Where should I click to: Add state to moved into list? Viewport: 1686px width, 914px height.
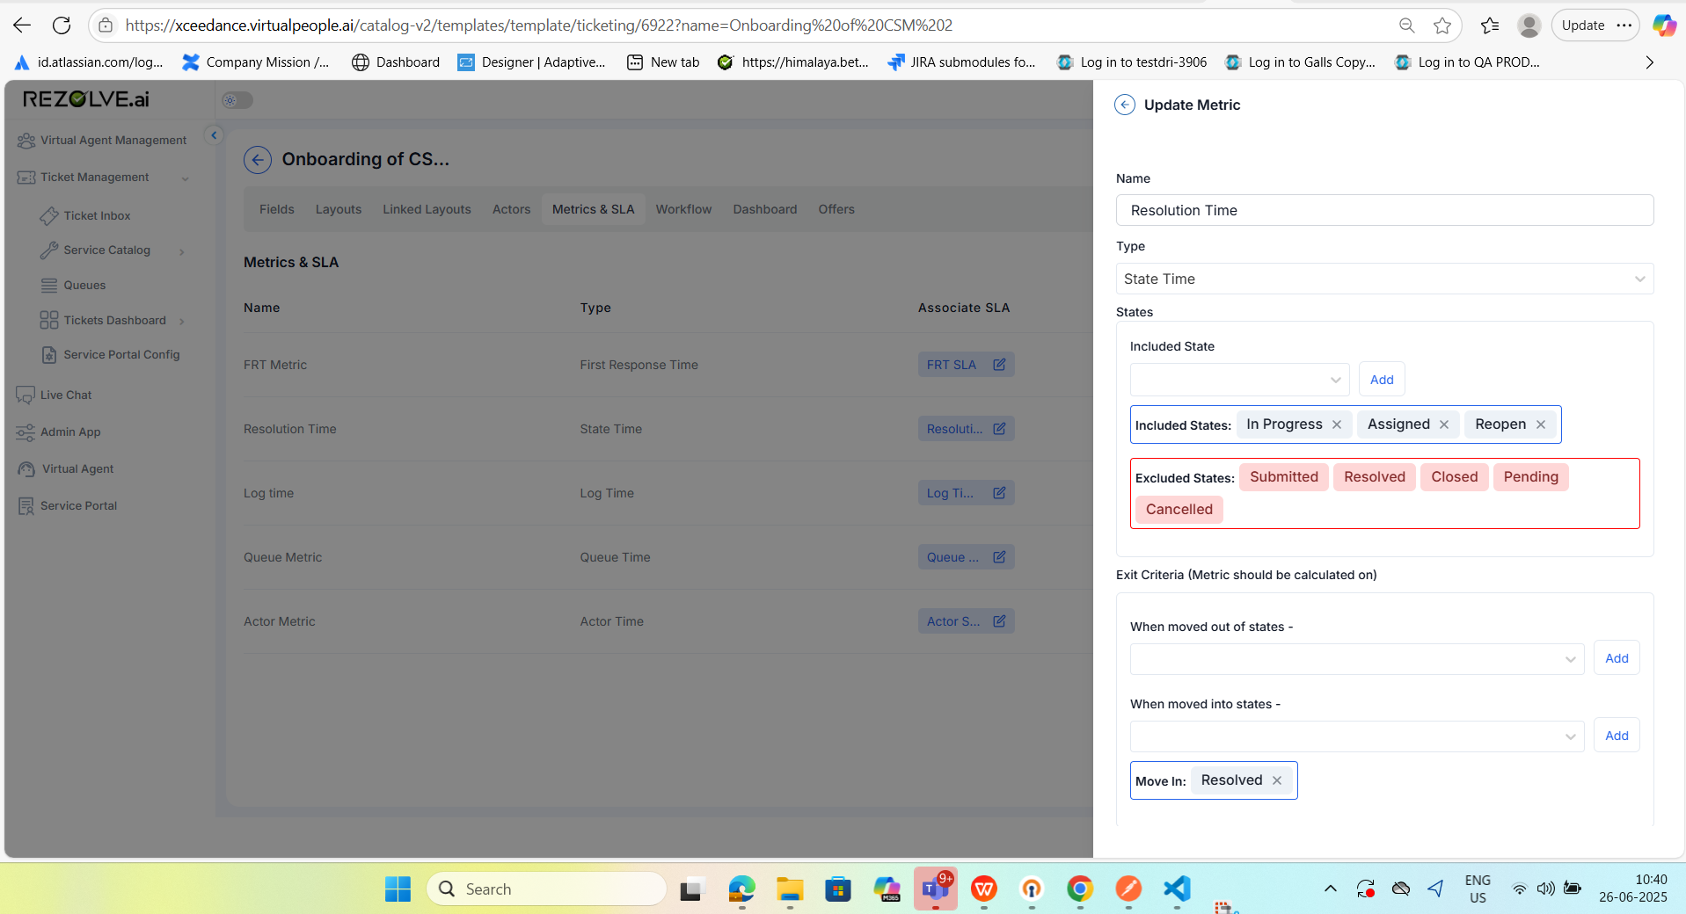point(1617,736)
